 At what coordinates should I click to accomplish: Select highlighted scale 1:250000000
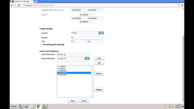pyautogui.click(x=74, y=73)
